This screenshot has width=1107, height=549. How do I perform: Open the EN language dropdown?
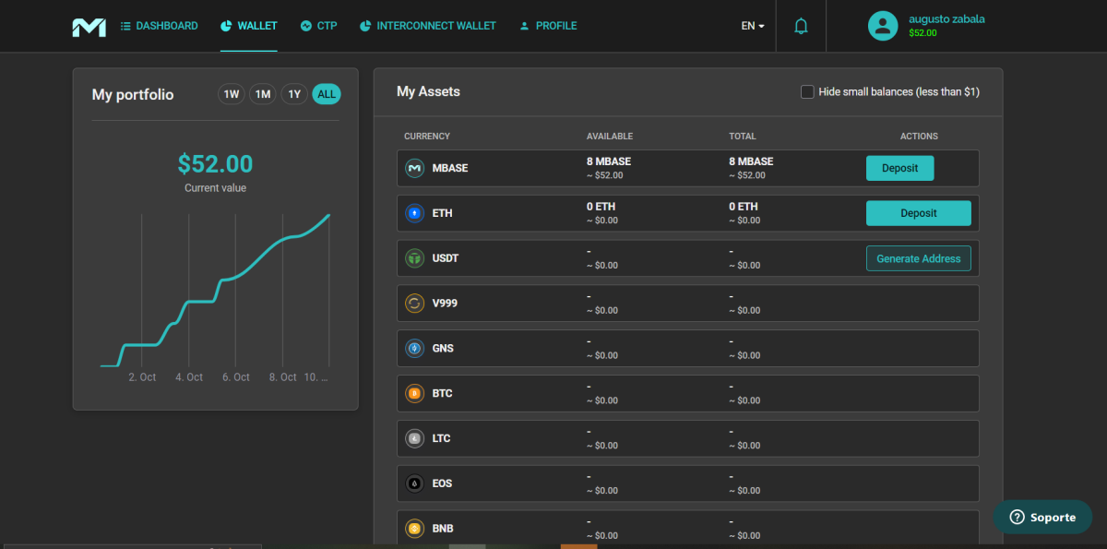click(751, 26)
